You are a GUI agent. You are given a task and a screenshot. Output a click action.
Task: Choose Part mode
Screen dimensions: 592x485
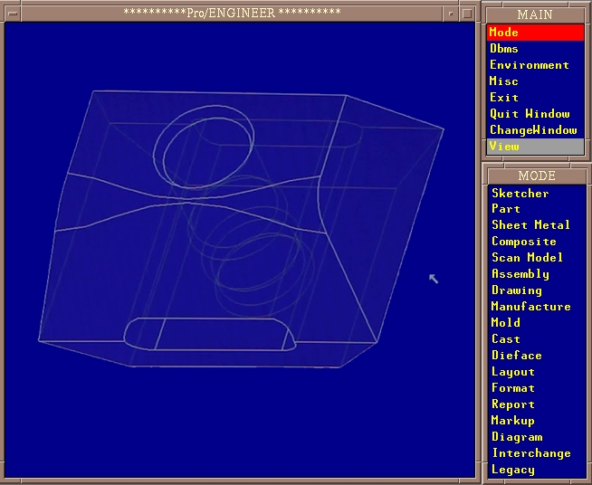(x=537, y=209)
